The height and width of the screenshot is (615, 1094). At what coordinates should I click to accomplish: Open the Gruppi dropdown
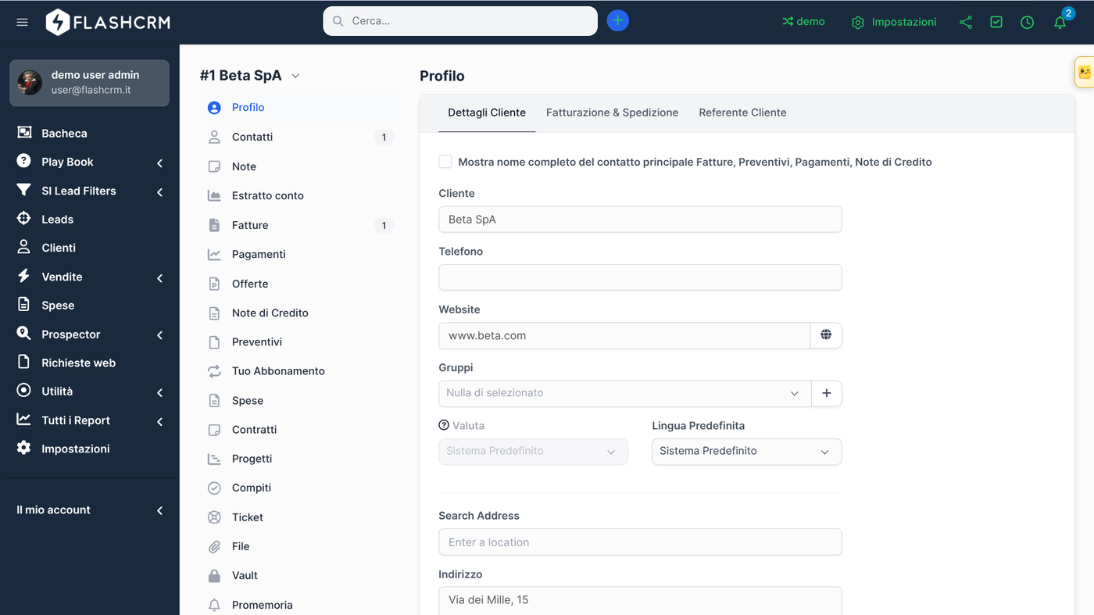point(624,393)
